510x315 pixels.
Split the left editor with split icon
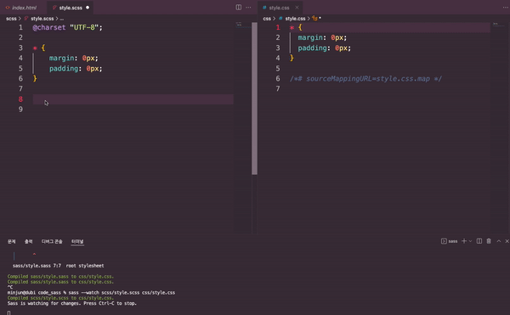pos(238,7)
